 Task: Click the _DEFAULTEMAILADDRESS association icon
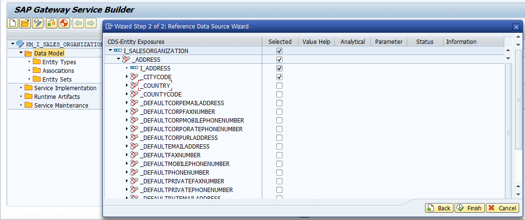pyautogui.click(x=134, y=147)
